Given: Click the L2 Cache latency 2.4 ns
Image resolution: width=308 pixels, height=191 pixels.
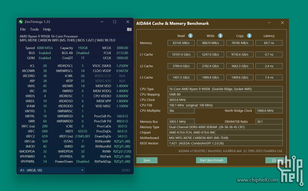Looking at the screenshot, I should (x=269, y=66).
